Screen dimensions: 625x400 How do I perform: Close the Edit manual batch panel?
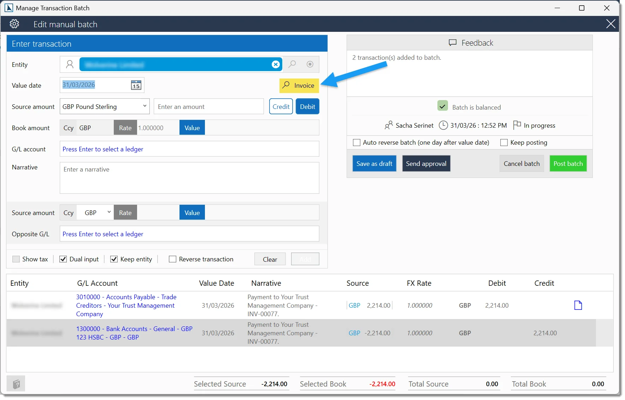click(611, 24)
